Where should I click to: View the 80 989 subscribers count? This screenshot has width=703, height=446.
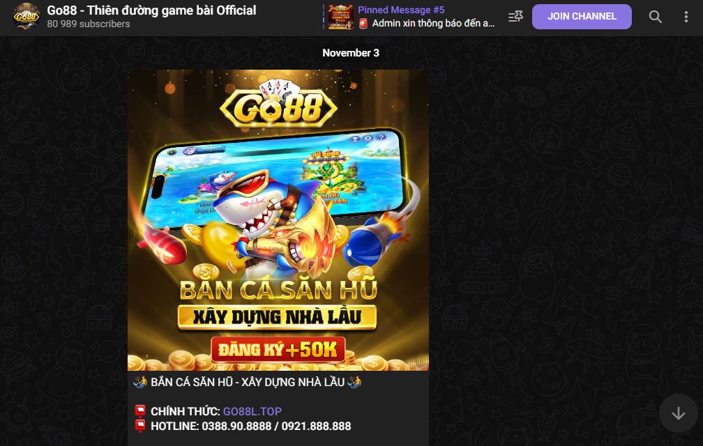(x=89, y=24)
